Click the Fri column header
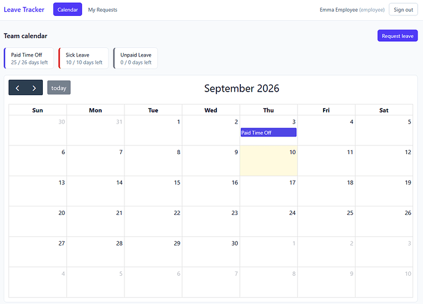 (326, 111)
